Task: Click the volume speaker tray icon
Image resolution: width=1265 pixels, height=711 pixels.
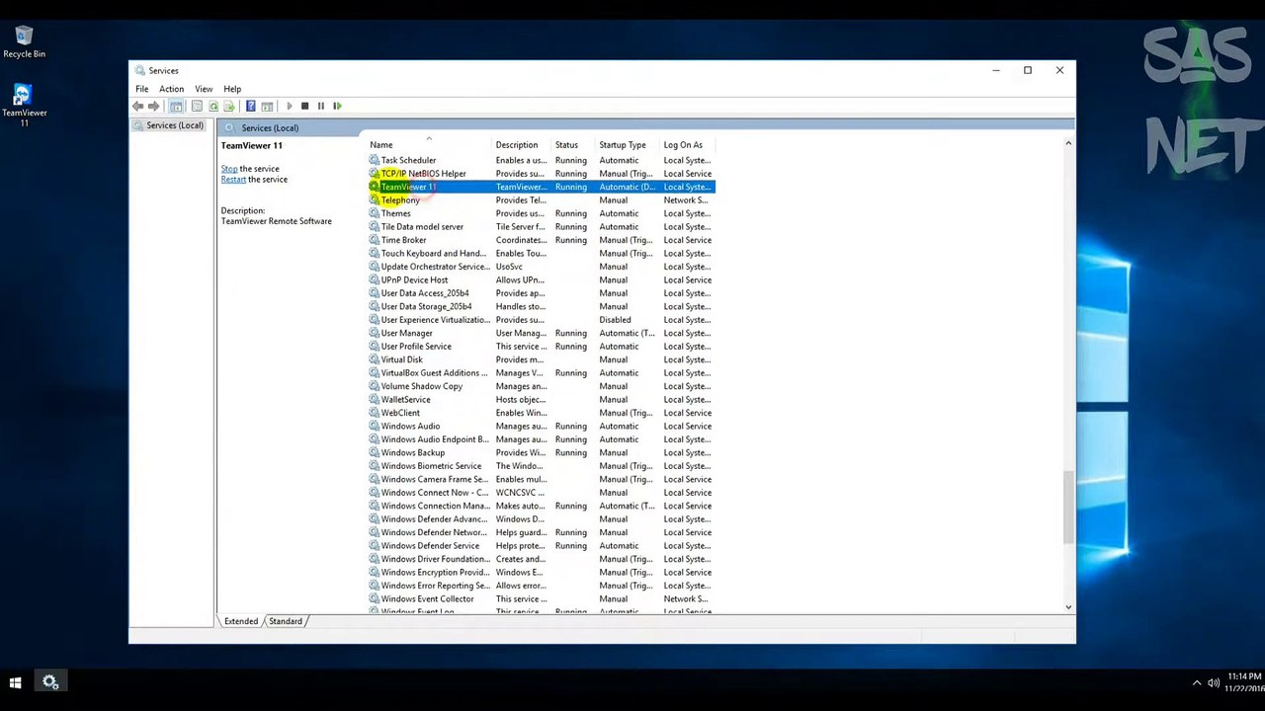Action: coord(1213,682)
